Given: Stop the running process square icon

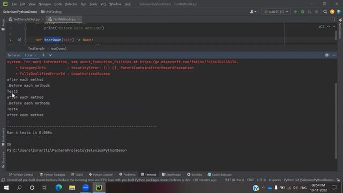Looking at the screenshot, I should [x=317, y=12].
